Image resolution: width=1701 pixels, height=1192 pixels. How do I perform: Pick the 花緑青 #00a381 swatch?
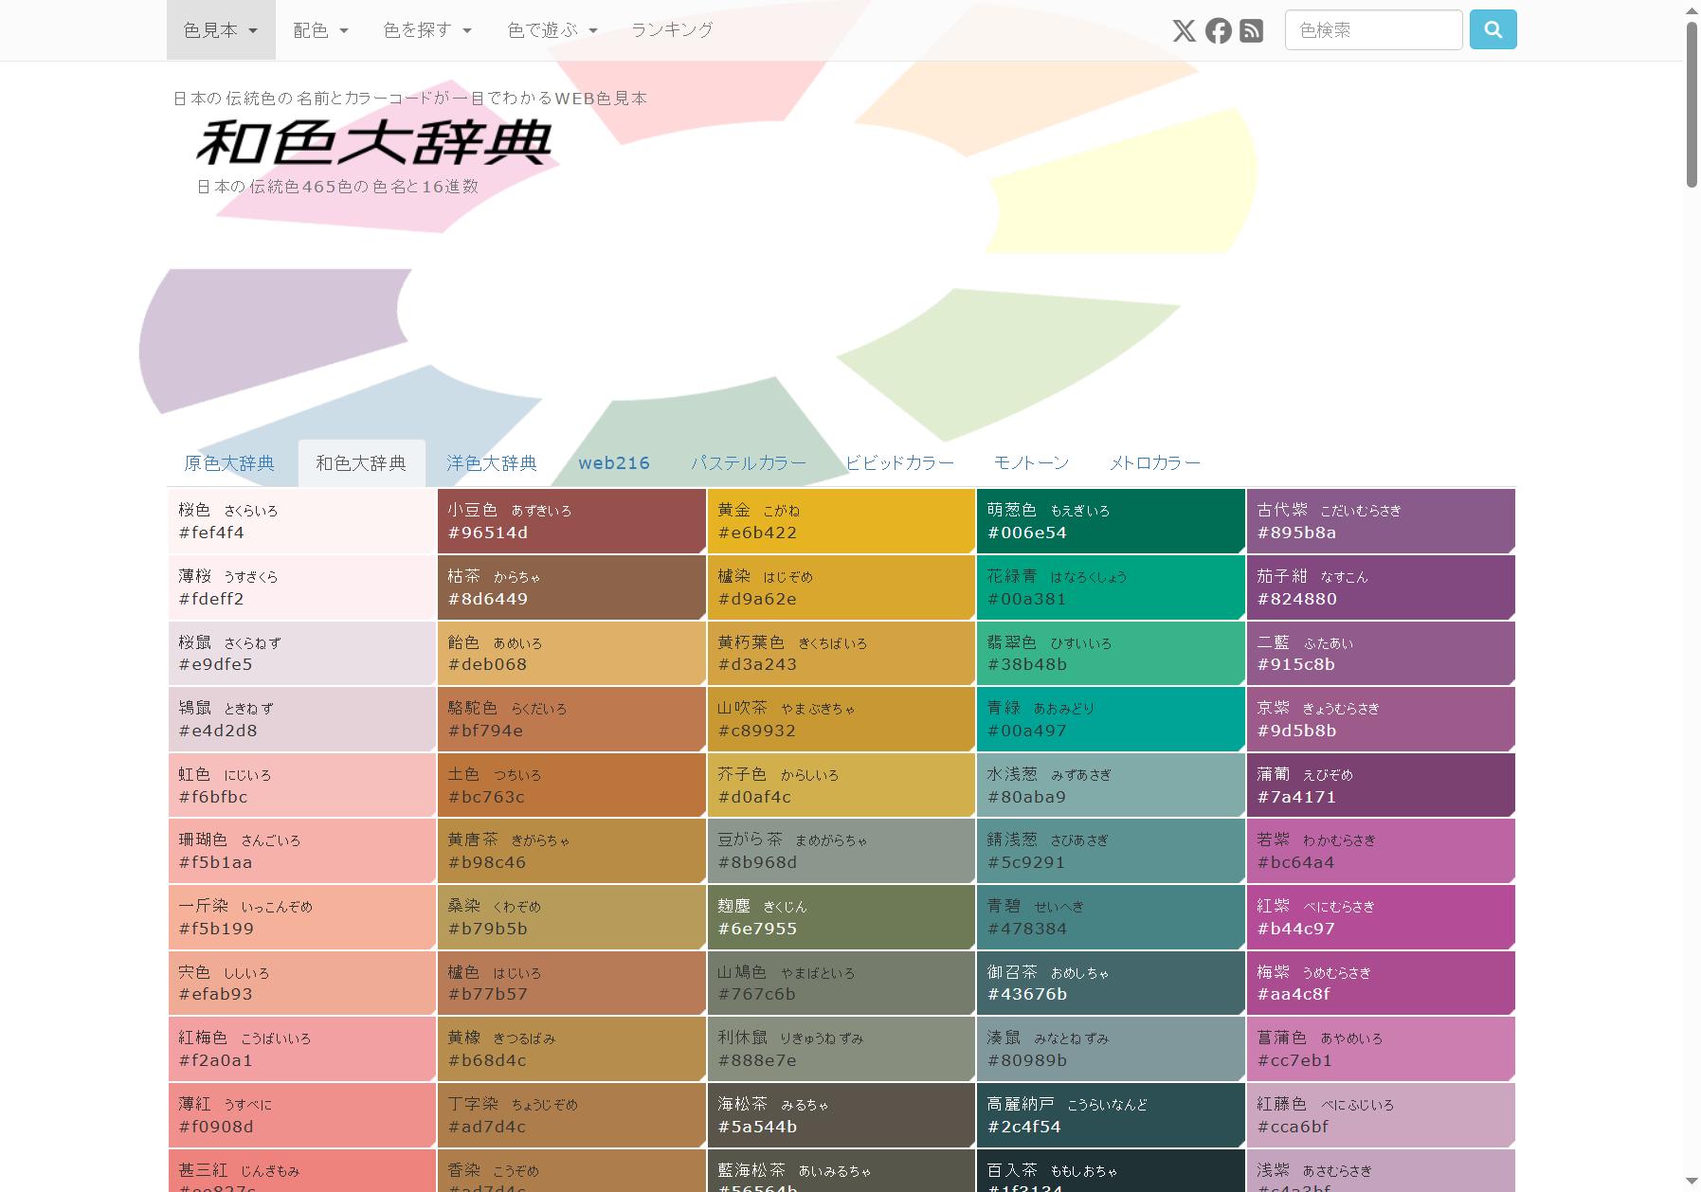point(1111,587)
